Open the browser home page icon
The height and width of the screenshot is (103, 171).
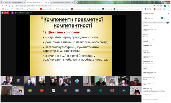click(x=13, y=6)
